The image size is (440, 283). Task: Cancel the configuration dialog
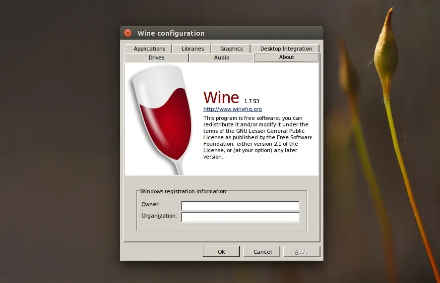pos(262,252)
